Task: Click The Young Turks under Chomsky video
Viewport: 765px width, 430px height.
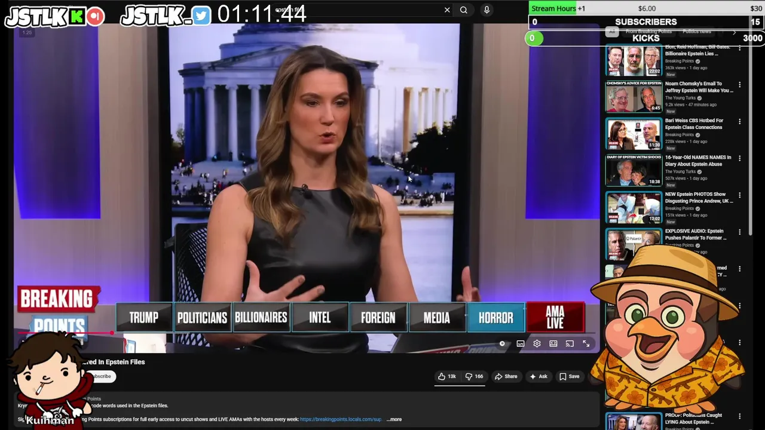Action: [x=680, y=98]
